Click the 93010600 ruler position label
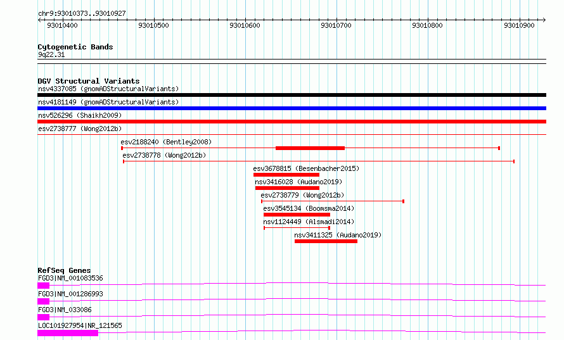 click(x=245, y=25)
